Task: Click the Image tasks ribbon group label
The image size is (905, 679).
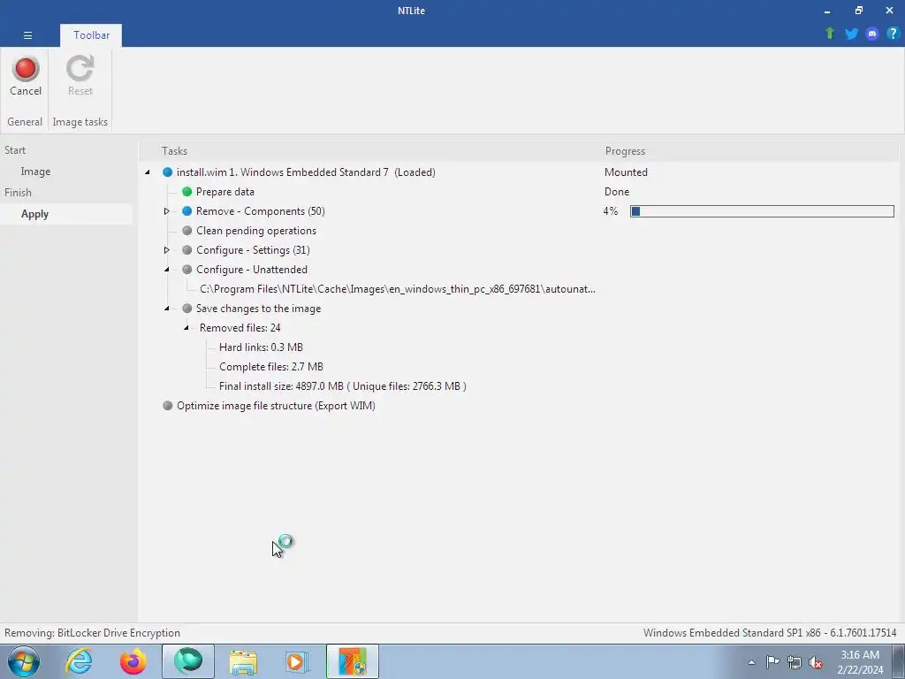Action: tap(80, 122)
